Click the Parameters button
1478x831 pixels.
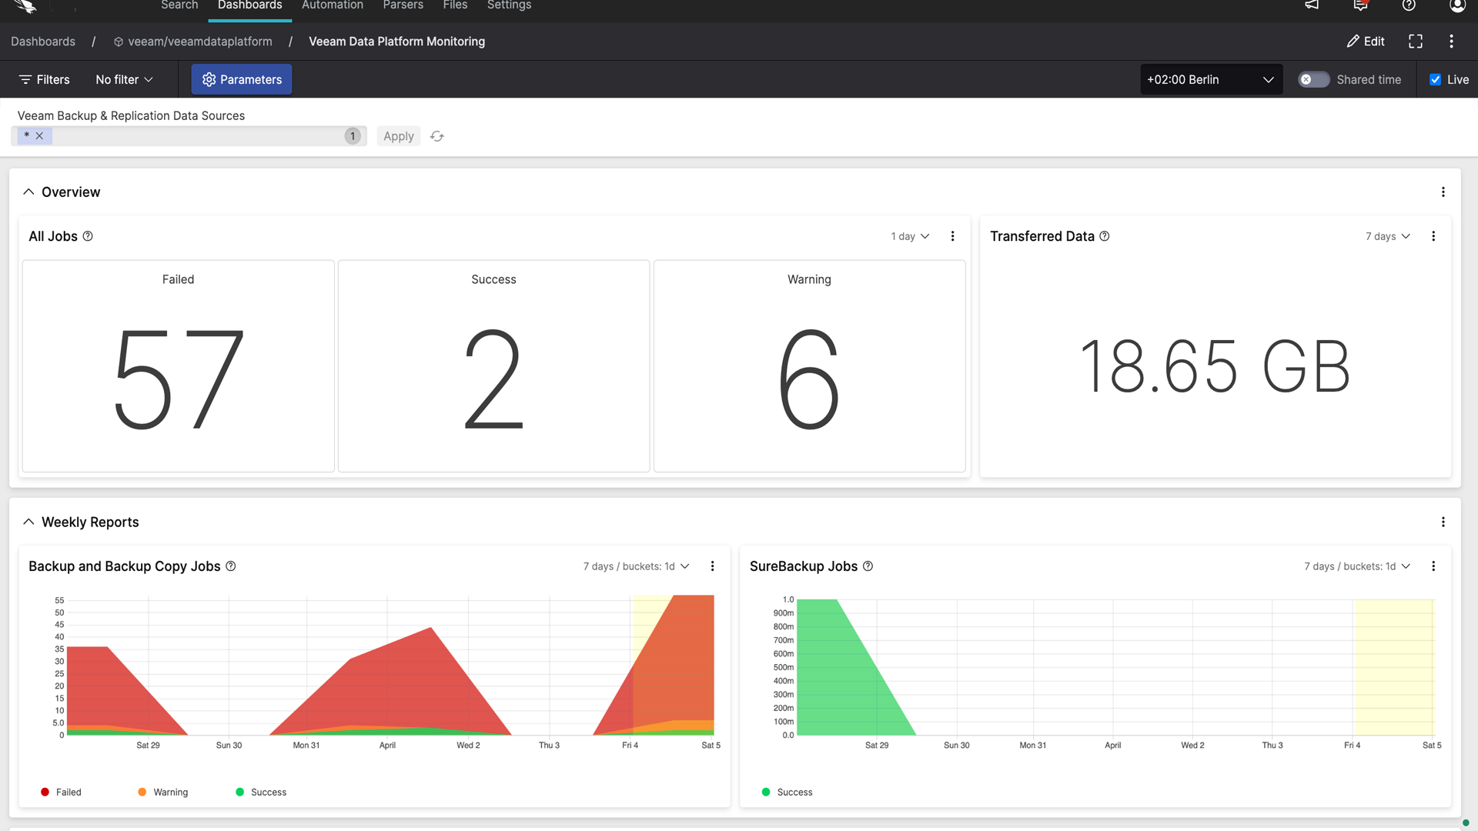[242, 80]
